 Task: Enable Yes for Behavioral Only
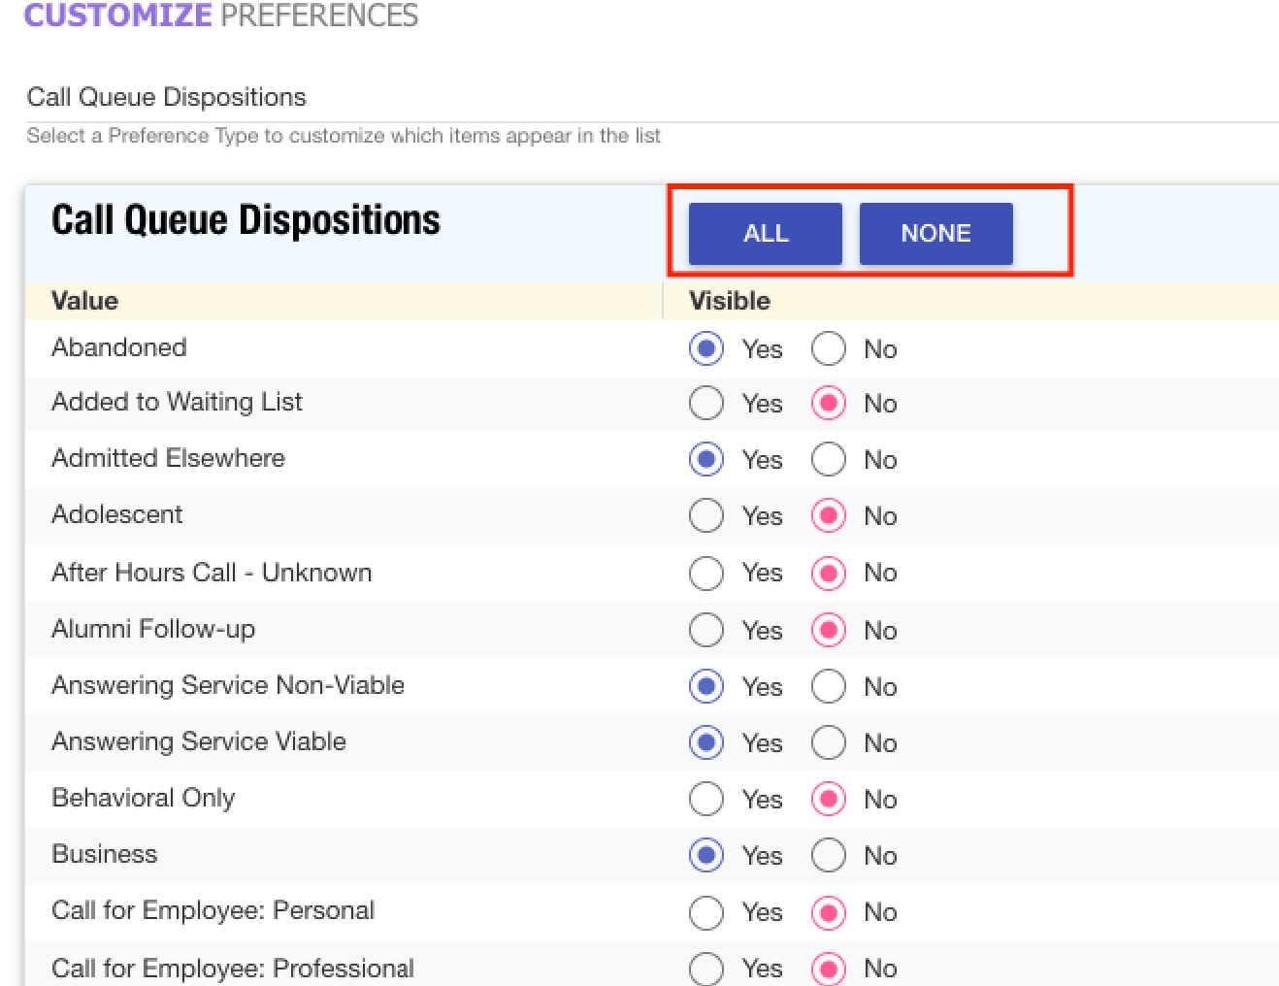[705, 799]
